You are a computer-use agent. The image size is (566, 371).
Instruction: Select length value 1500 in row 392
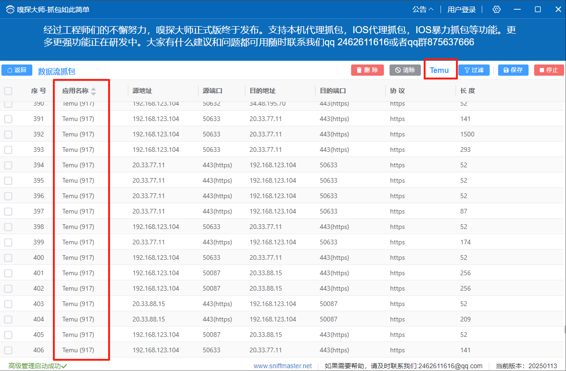pyautogui.click(x=467, y=134)
